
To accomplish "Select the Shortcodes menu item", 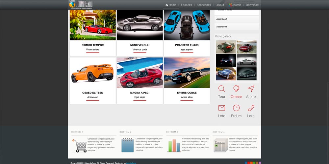I will pos(204,5).
